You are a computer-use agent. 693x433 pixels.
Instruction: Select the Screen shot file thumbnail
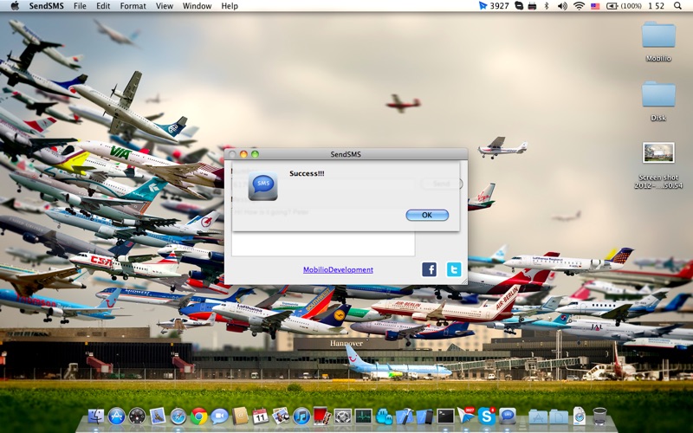[658, 153]
